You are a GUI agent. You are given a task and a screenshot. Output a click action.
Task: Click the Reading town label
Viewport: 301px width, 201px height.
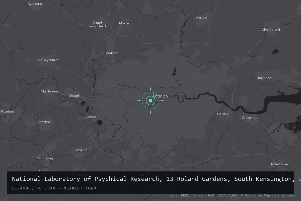click(x=8, y=112)
